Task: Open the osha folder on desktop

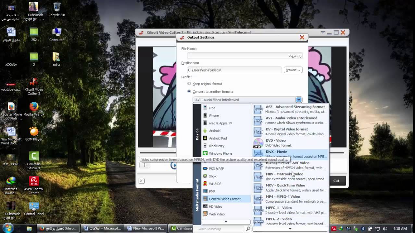Action: 57,59
